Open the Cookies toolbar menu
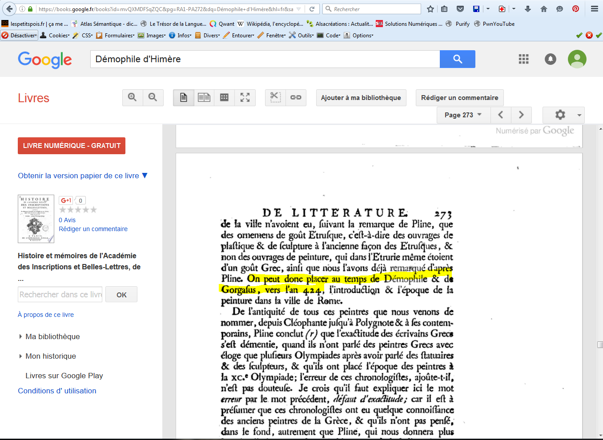 tap(56, 35)
